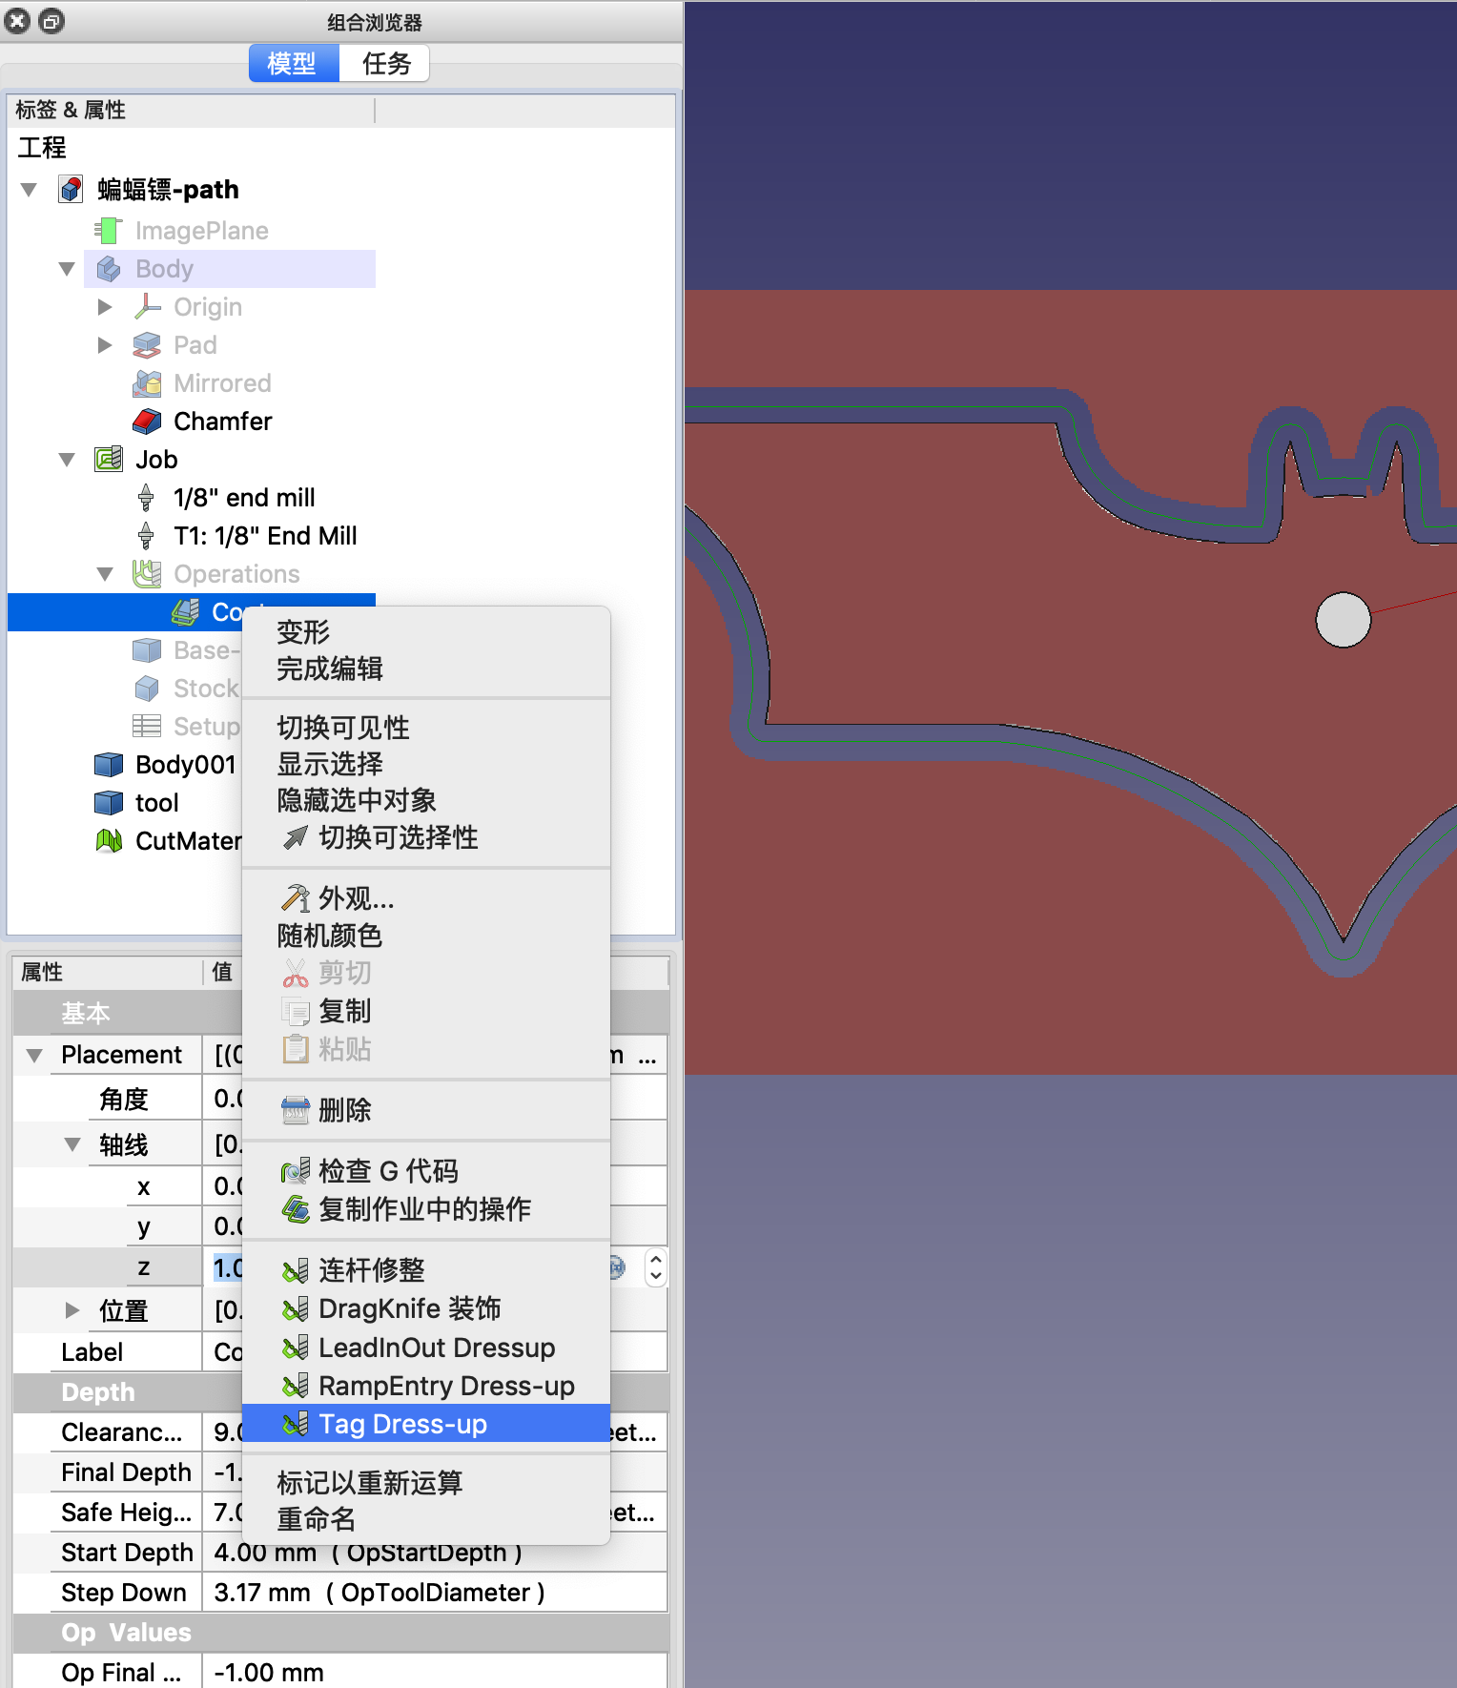Expand the Pad tree node
The width and height of the screenshot is (1457, 1688).
tap(105, 345)
